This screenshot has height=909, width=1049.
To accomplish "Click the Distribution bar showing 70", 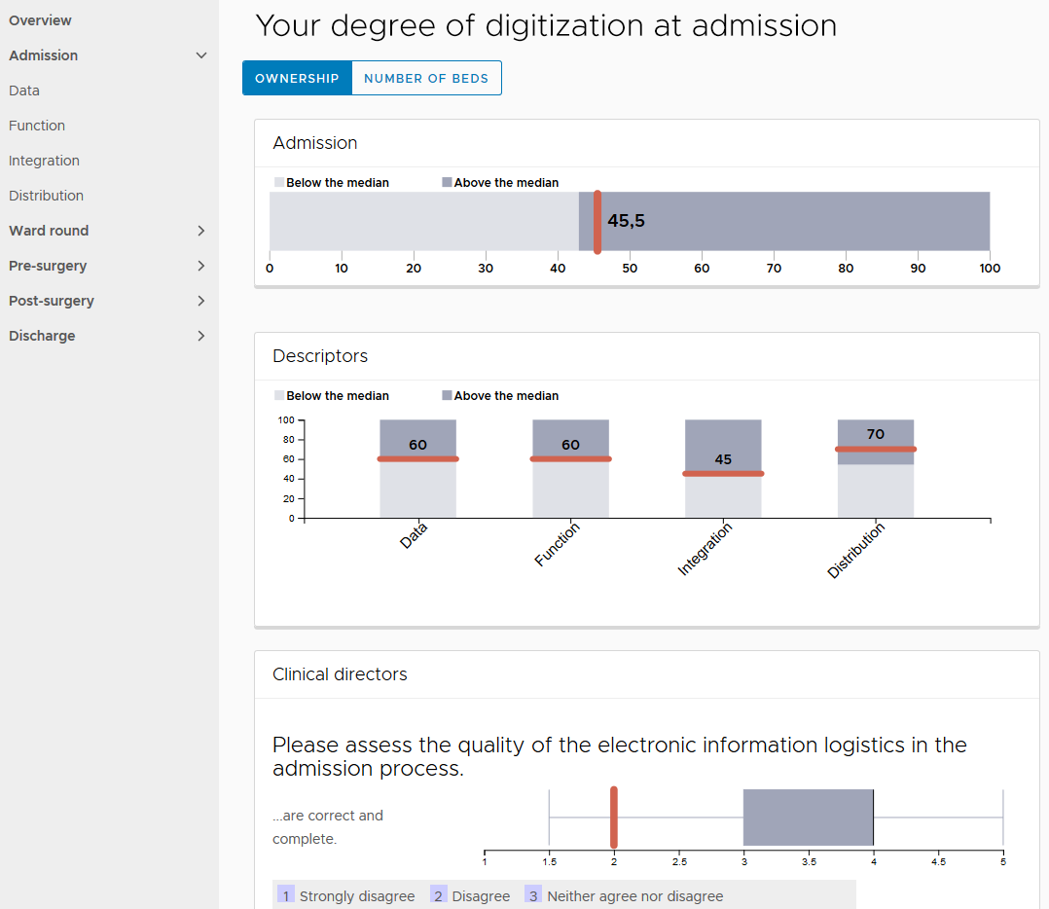I will [x=876, y=477].
